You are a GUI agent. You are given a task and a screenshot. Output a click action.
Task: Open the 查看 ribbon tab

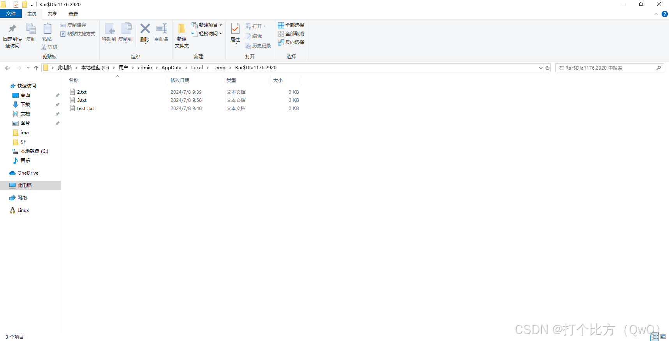[73, 14]
